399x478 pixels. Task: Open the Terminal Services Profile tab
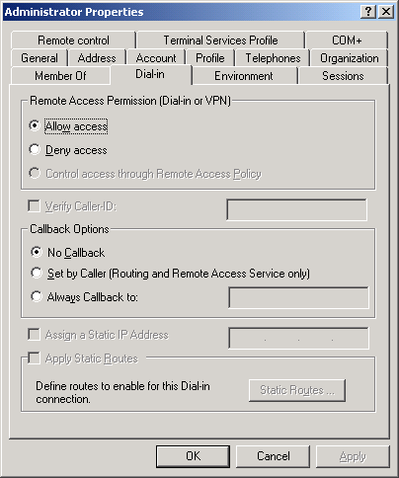tap(220, 40)
